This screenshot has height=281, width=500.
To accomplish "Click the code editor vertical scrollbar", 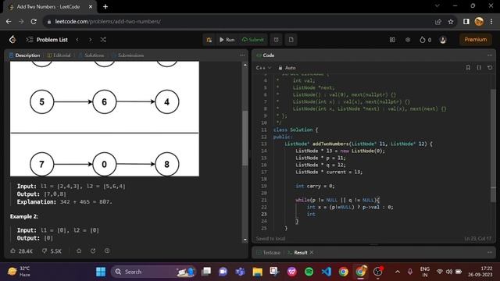I will (493, 145).
